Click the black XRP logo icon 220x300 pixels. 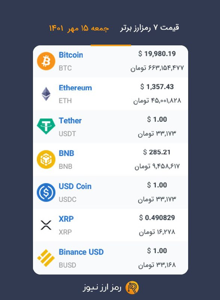[46, 225]
